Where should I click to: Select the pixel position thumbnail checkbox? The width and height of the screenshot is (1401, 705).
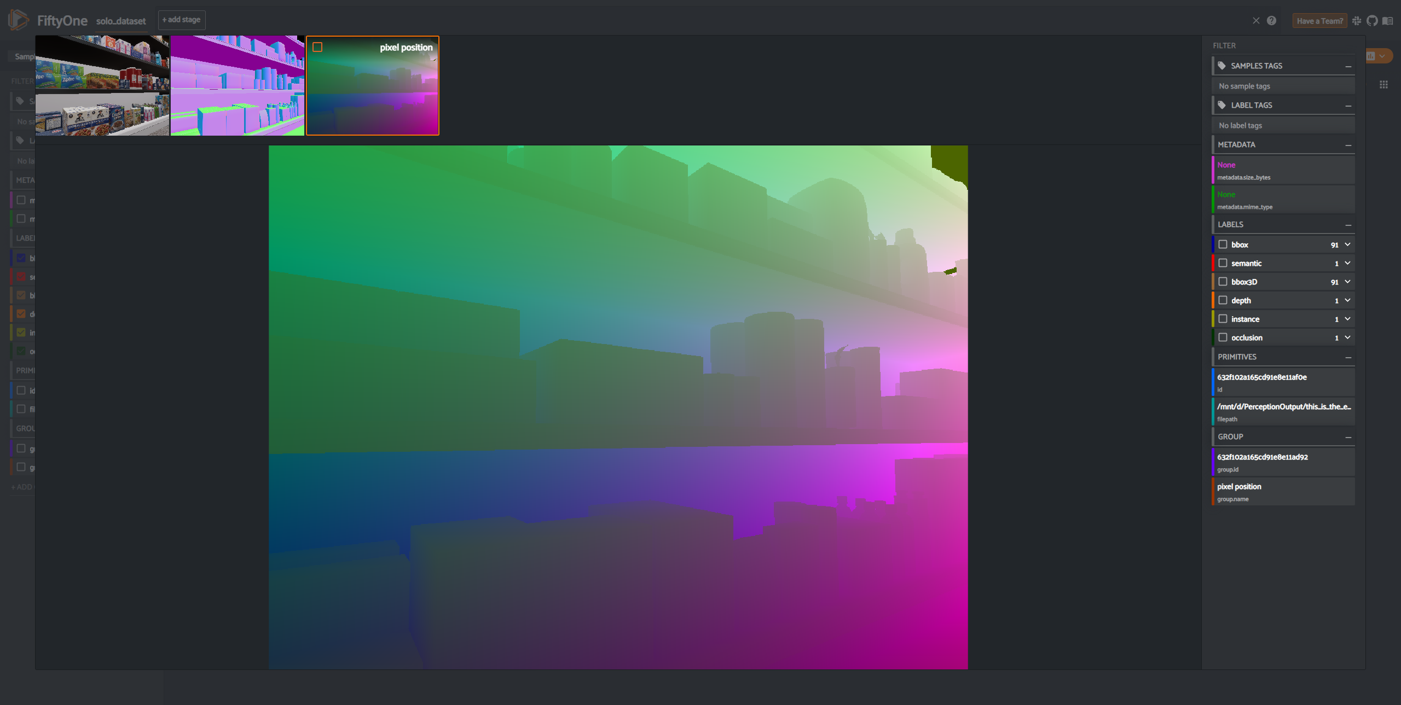click(317, 48)
